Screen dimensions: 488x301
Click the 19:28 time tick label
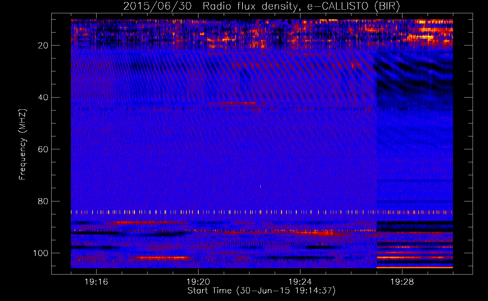pyautogui.click(x=402, y=282)
